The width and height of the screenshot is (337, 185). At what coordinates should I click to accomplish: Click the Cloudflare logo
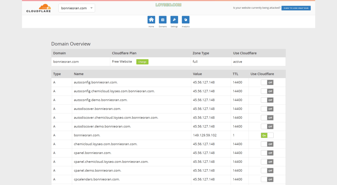click(x=38, y=8)
